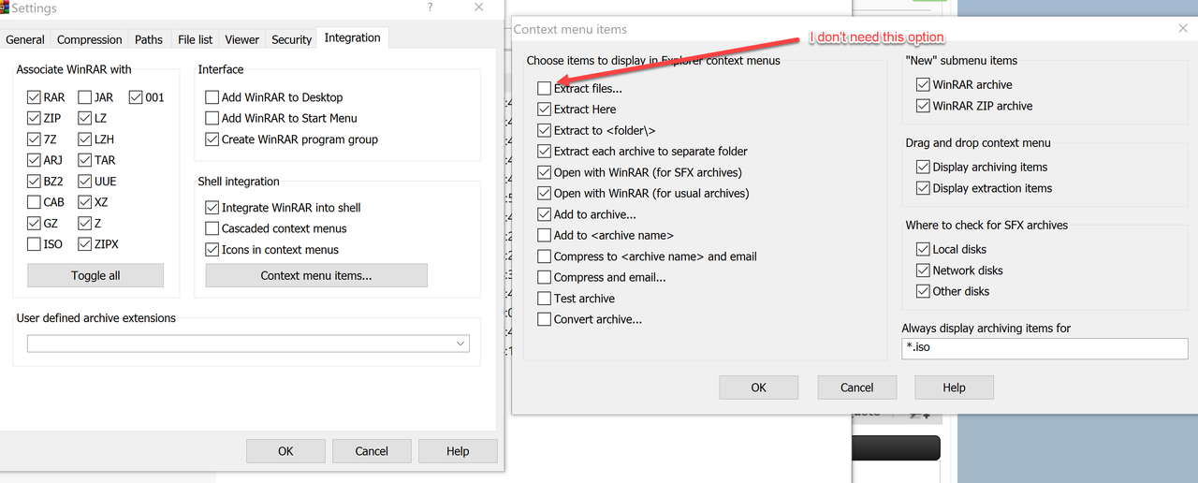Expand the User defined archive extensions dropdown

click(x=460, y=344)
